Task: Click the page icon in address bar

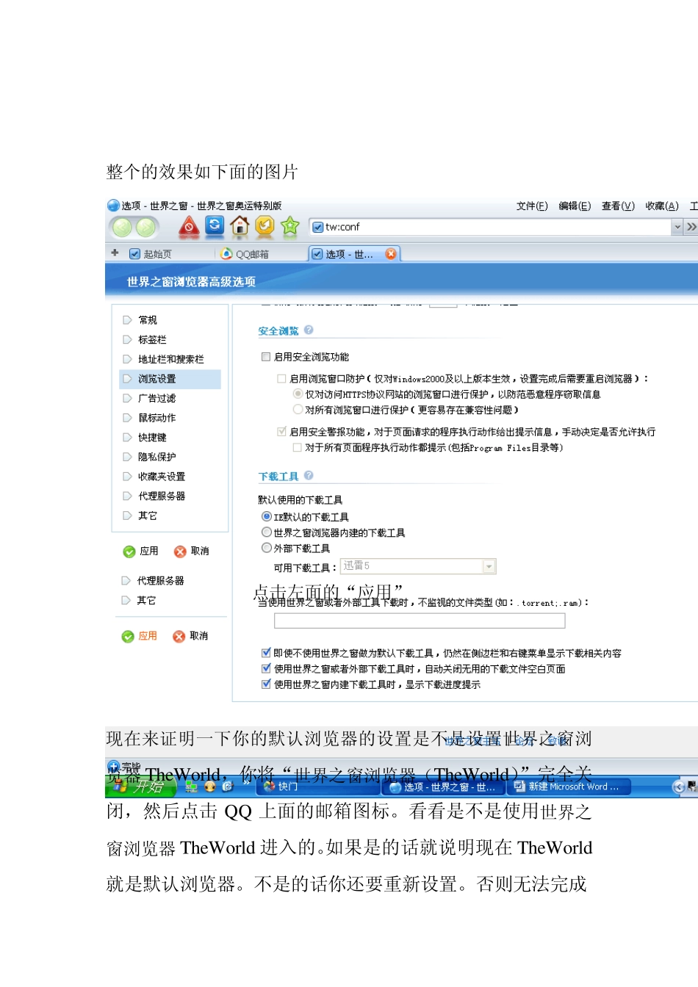Action: pos(318,227)
